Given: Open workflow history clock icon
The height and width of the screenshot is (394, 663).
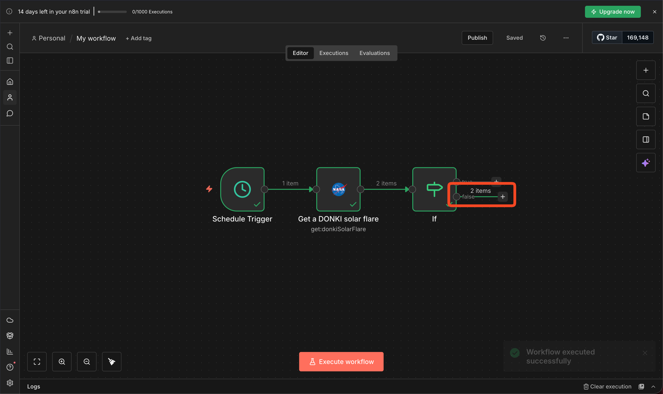Looking at the screenshot, I should [542, 38].
